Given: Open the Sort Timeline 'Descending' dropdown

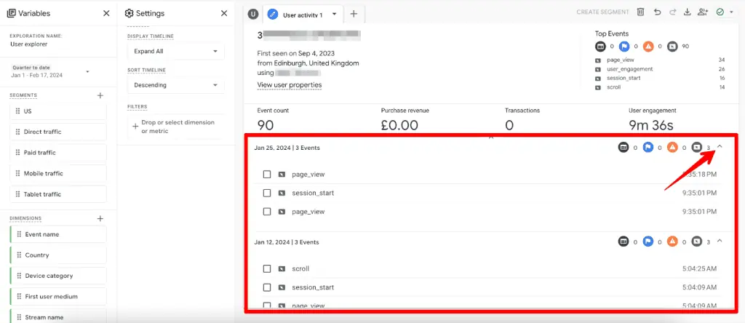Looking at the screenshot, I should [x=176, y=85].
